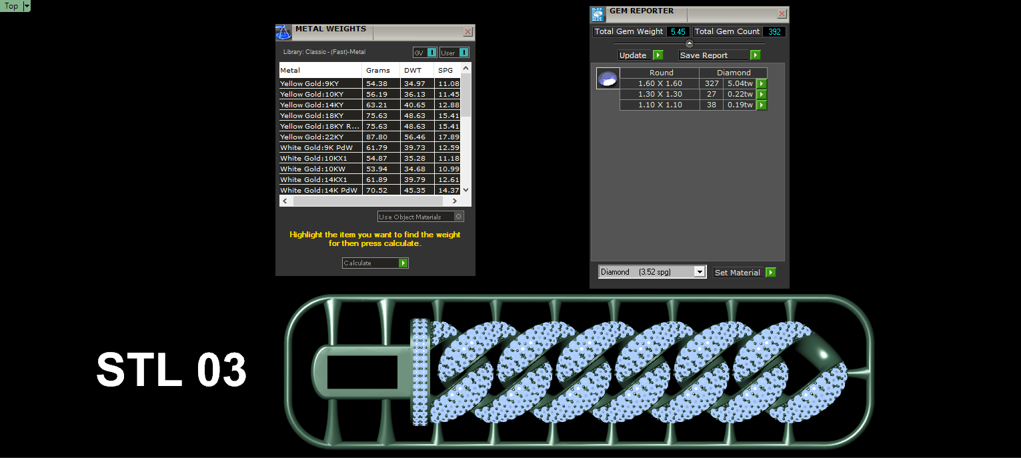Click the green Update arrow
The height and width of the screenshot is (458, 1021).
point(658,55)
